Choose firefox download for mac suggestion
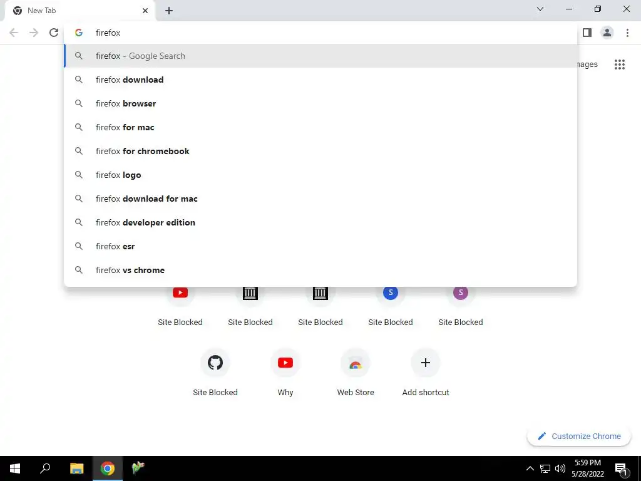 tap(320, 199)
